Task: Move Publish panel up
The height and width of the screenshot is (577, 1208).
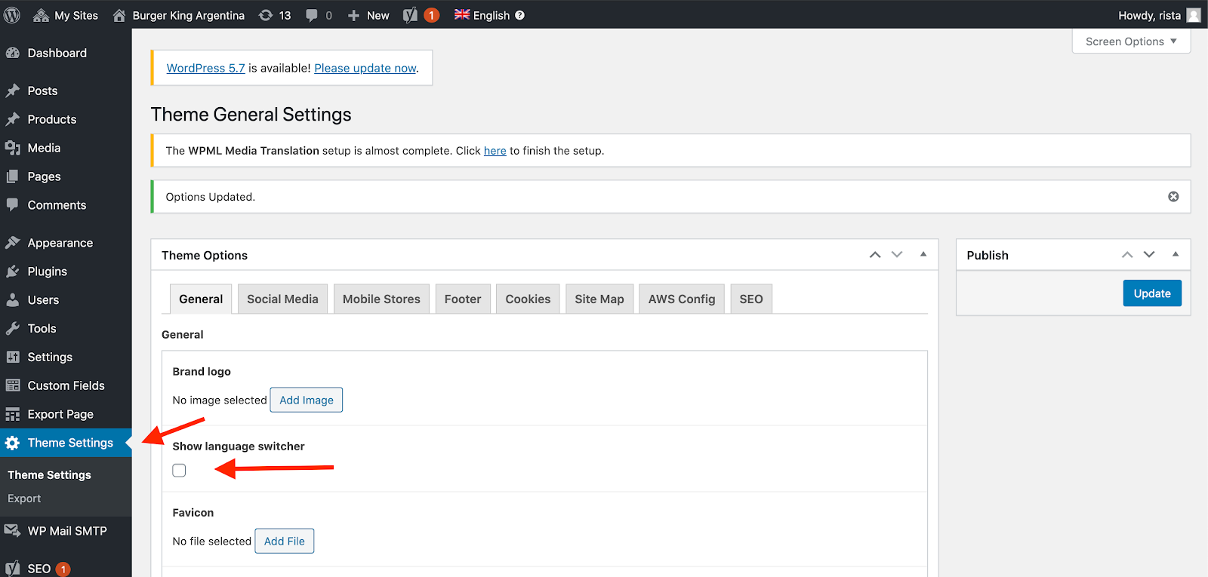Action: pyautogui.click(x=1127, y=255)
